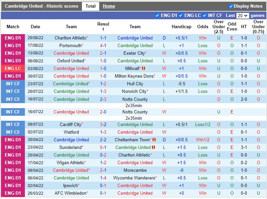The width and height of the screenshot is (267, 199).
Task: Open Charlton Athletic on 20/08/22 row
Action: pos(71,38)
